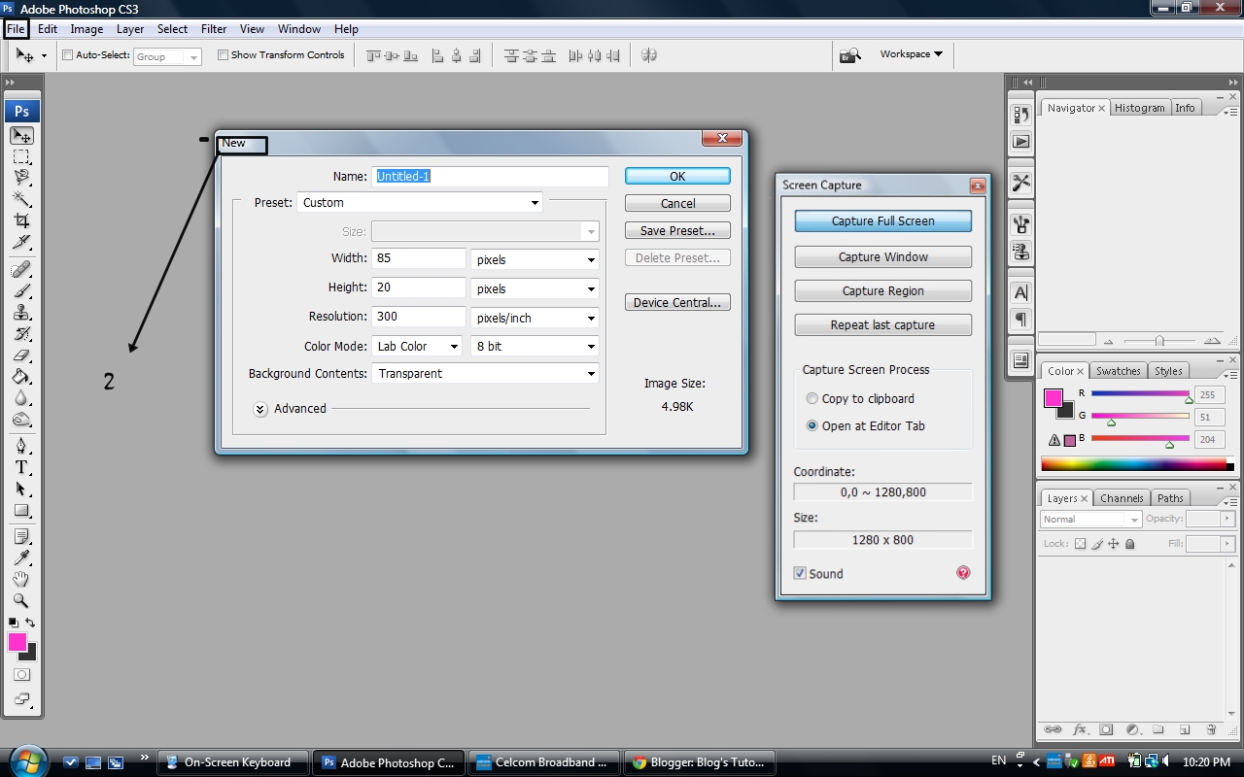Click the Repeat last capture button
1244x777 pixels.
tap(882, 324)
